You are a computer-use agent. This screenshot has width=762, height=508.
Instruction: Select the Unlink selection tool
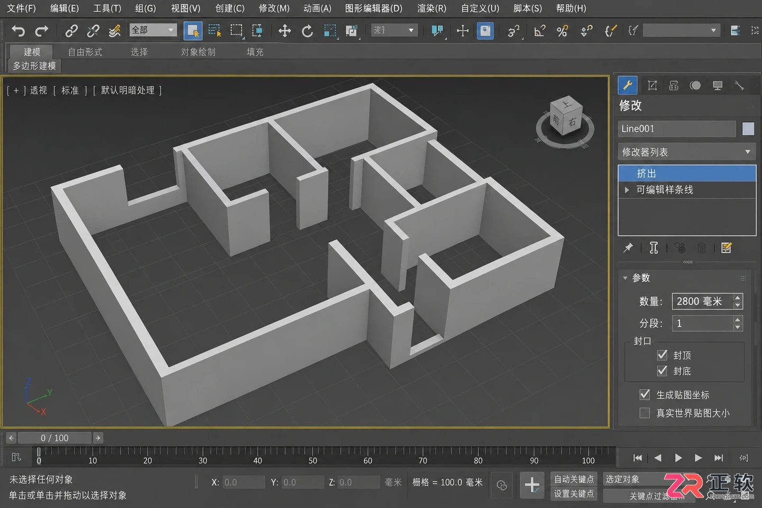click(x=93, y=31)
